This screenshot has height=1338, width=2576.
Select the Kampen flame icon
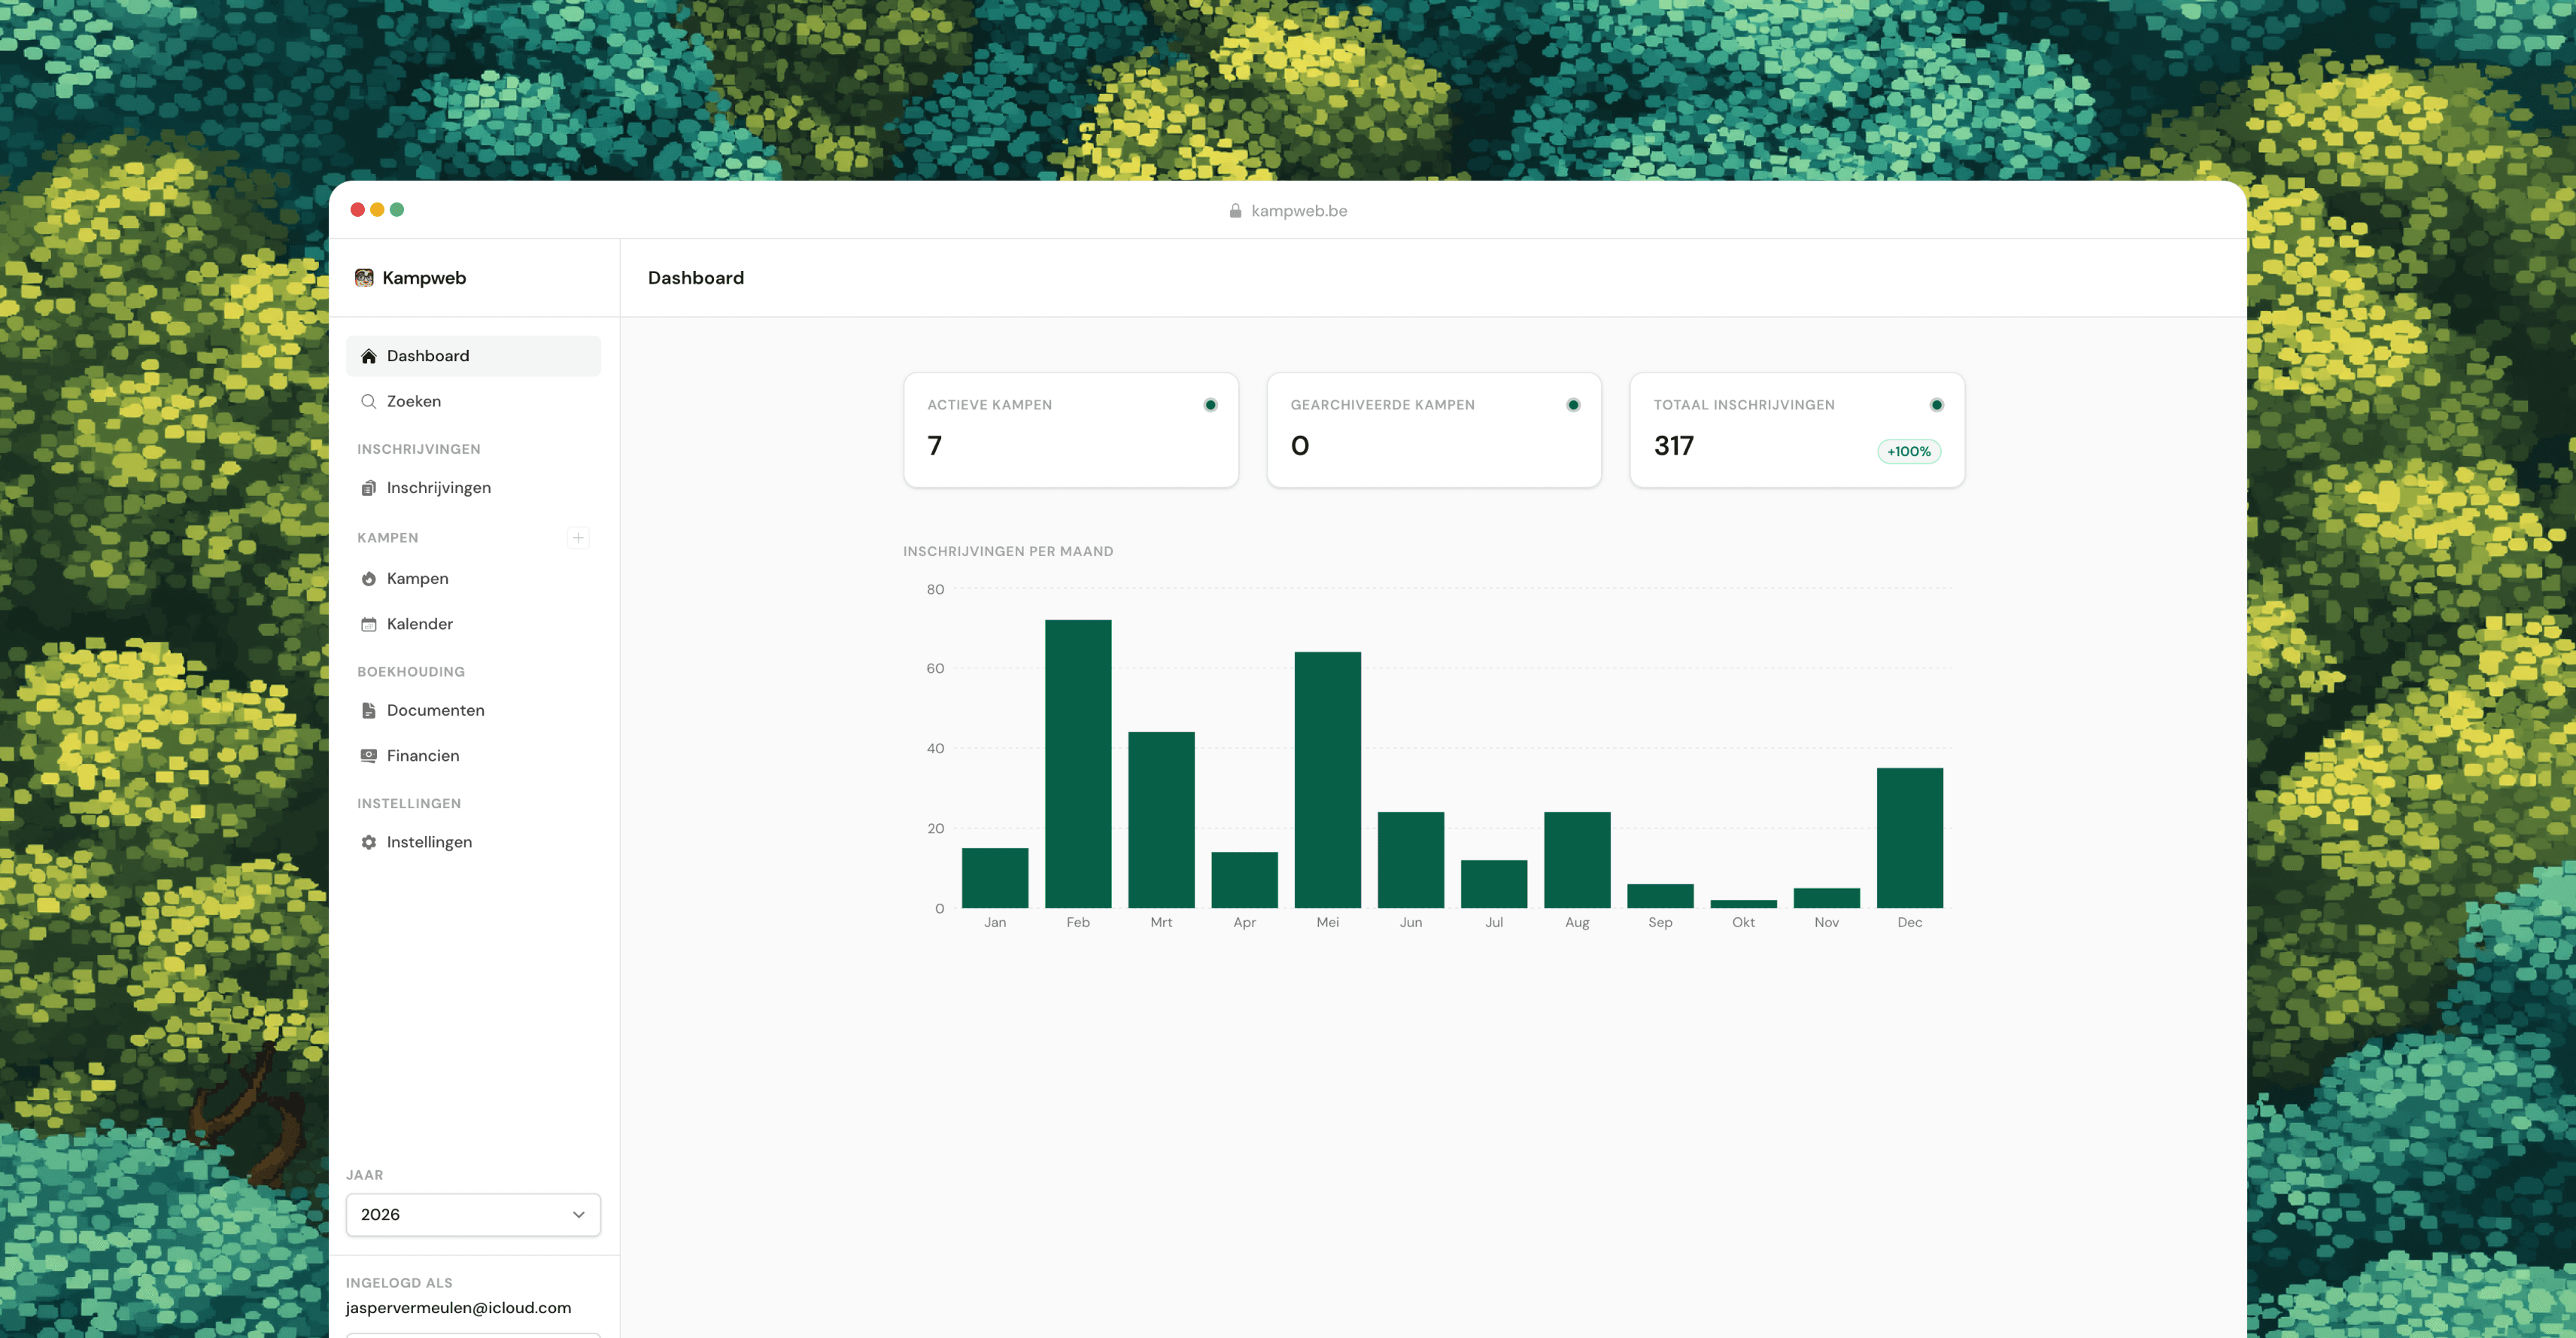click(x=368, y=578)
